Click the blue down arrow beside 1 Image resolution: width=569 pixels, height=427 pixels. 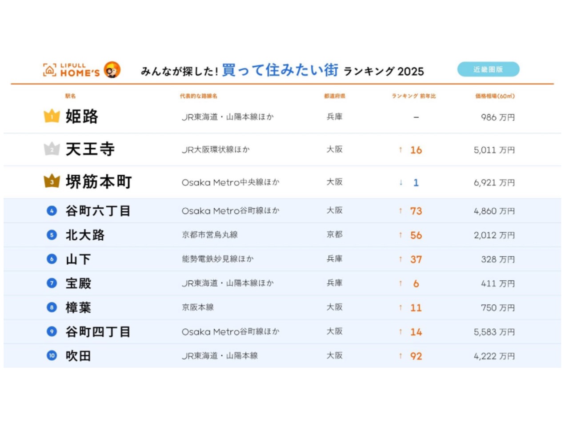pos(401,182)
